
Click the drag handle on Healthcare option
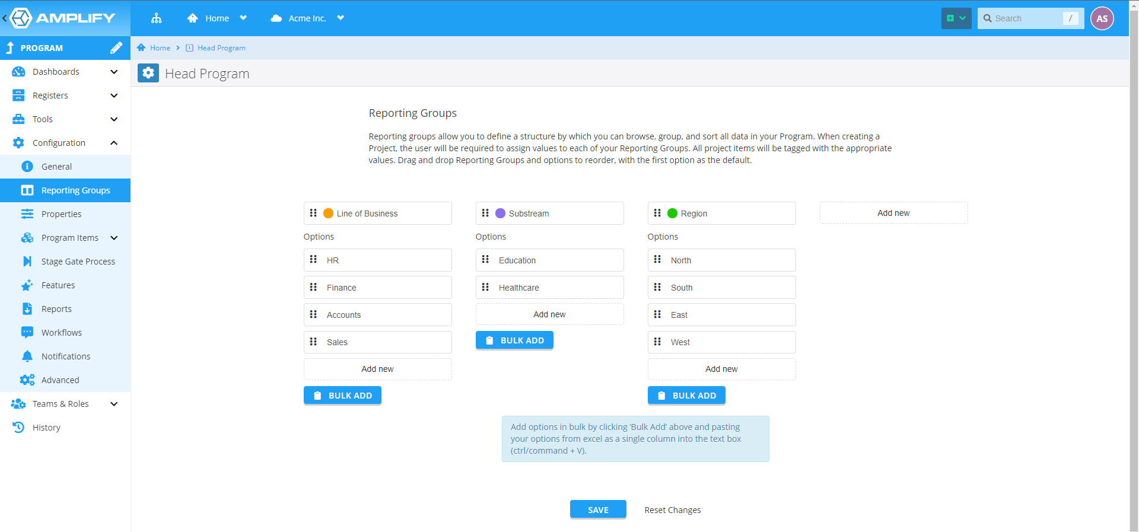pos(485,287)
